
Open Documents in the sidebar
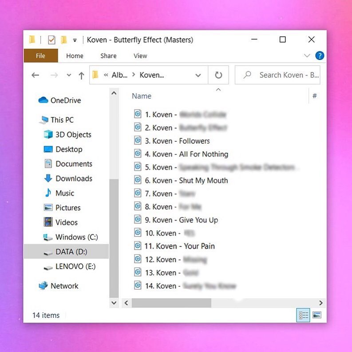click(68, 164)
